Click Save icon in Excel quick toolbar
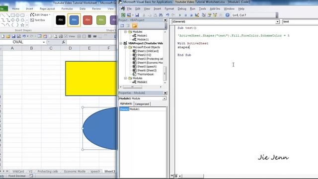The height and width of the screenshot is (179, 318). (x=13, y=36)
